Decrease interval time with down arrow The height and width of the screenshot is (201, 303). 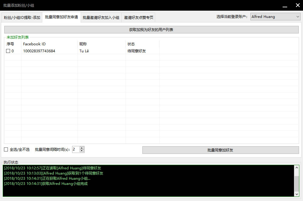pyautogui.click(x=82, y=151)
